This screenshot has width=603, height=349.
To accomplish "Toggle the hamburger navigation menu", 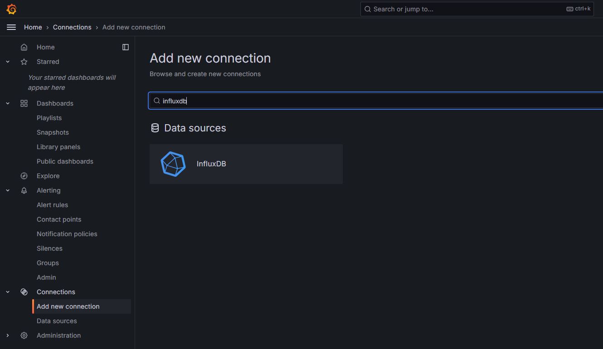I will click(11, 27).
